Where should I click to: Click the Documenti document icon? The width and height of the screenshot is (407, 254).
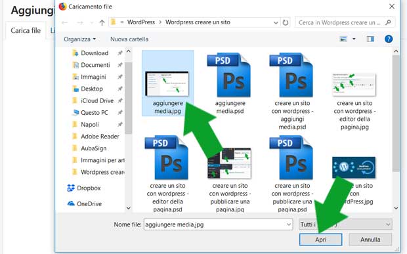[75, 65]
